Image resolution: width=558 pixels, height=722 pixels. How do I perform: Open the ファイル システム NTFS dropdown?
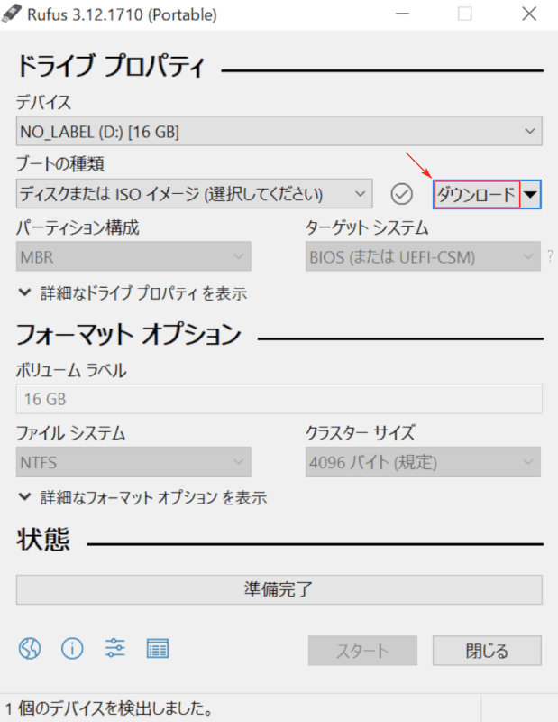(x=133, y=462)
